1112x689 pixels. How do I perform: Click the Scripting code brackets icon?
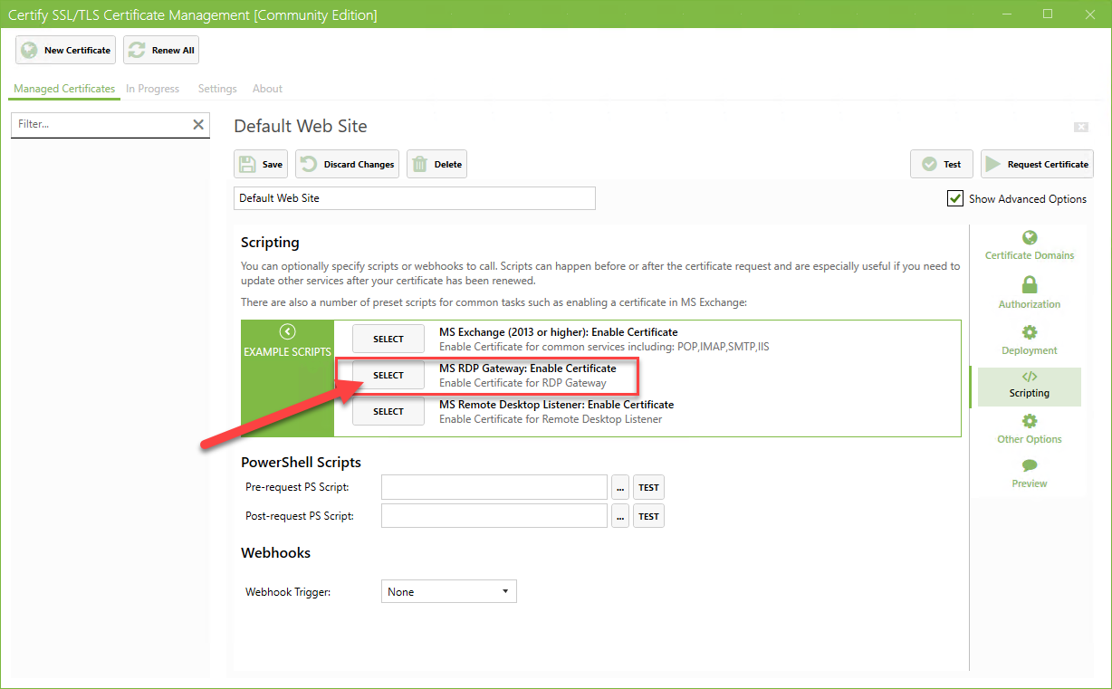[x=1030, y=377]
